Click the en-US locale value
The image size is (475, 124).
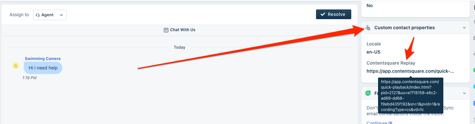[373, 52]
